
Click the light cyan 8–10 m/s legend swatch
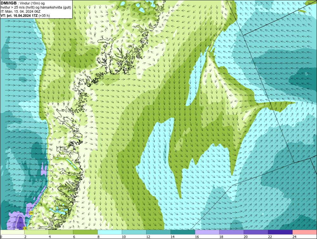110,232
